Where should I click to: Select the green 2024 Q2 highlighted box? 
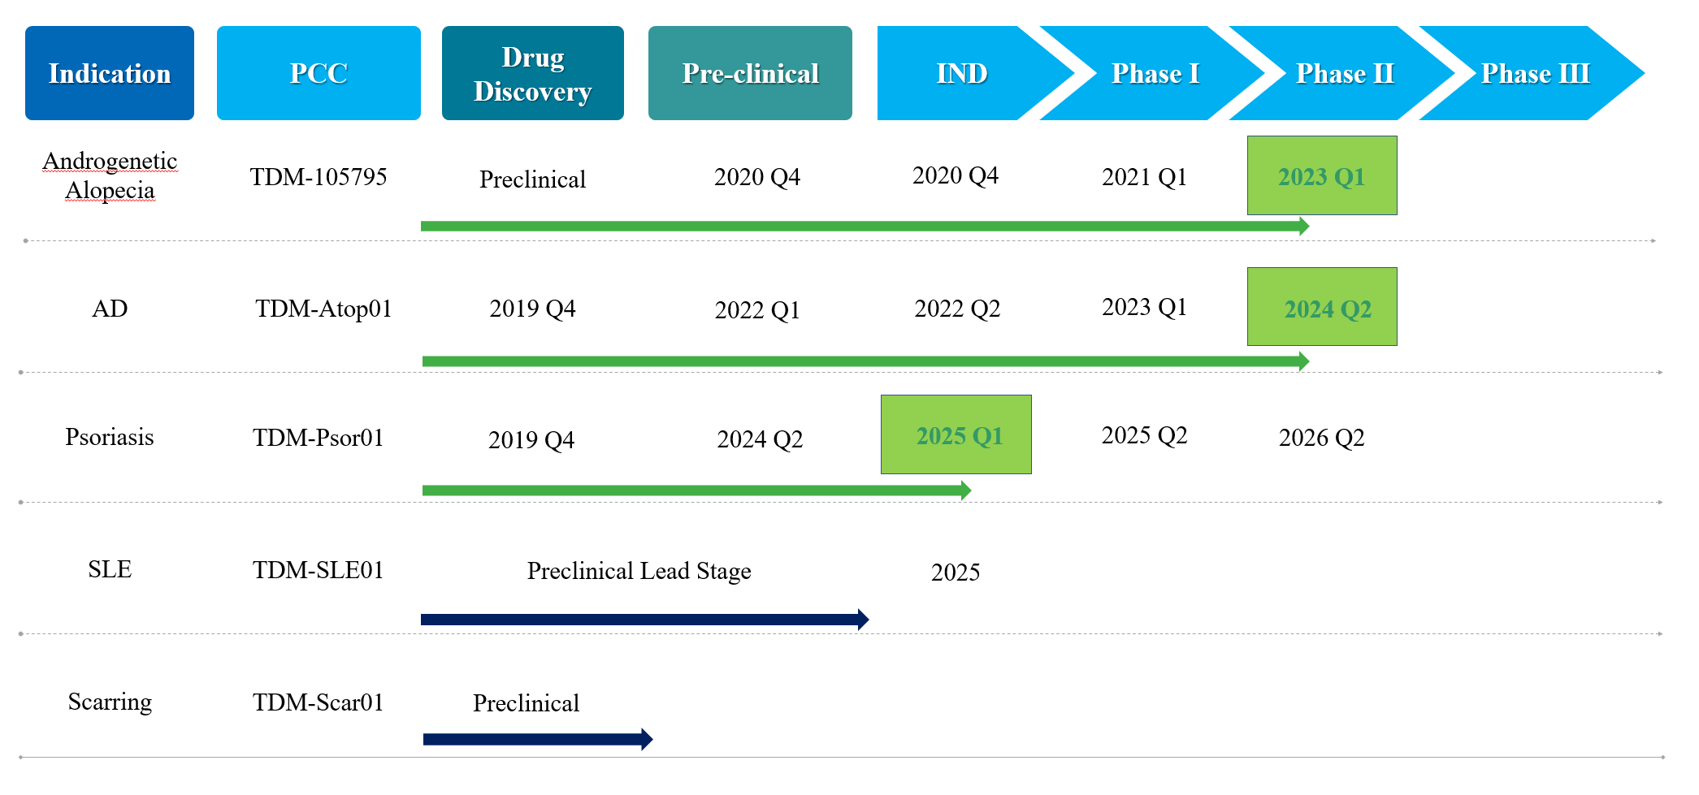click(1322, 307)
